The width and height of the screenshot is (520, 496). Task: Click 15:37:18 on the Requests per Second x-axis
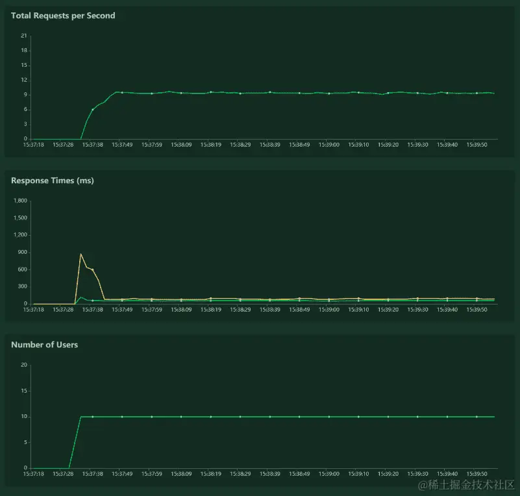tap(34, 145)
